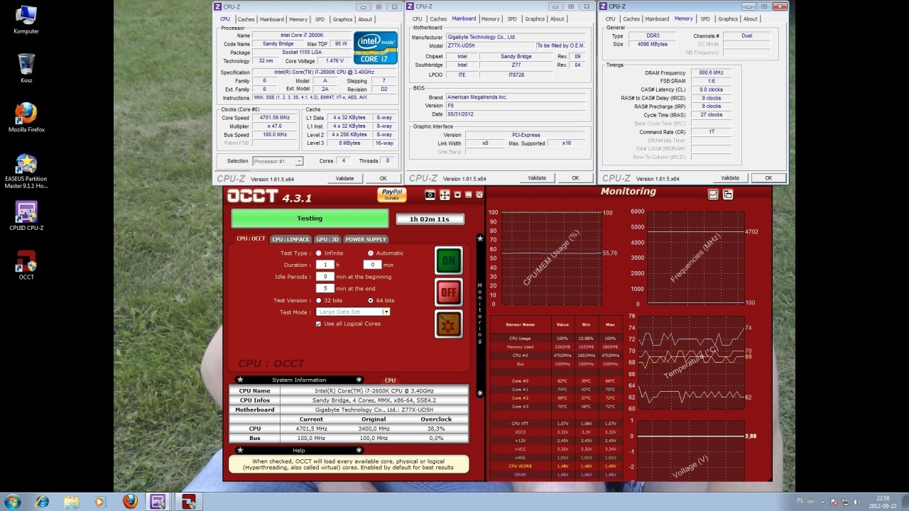Screen dimensions: 909x511
Task: Open CPUID CPU-Z desktop icon
Action: (x=26, y=216)
